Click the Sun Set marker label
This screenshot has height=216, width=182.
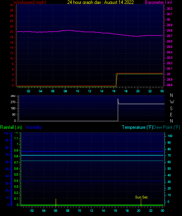(x=141, y=197)
